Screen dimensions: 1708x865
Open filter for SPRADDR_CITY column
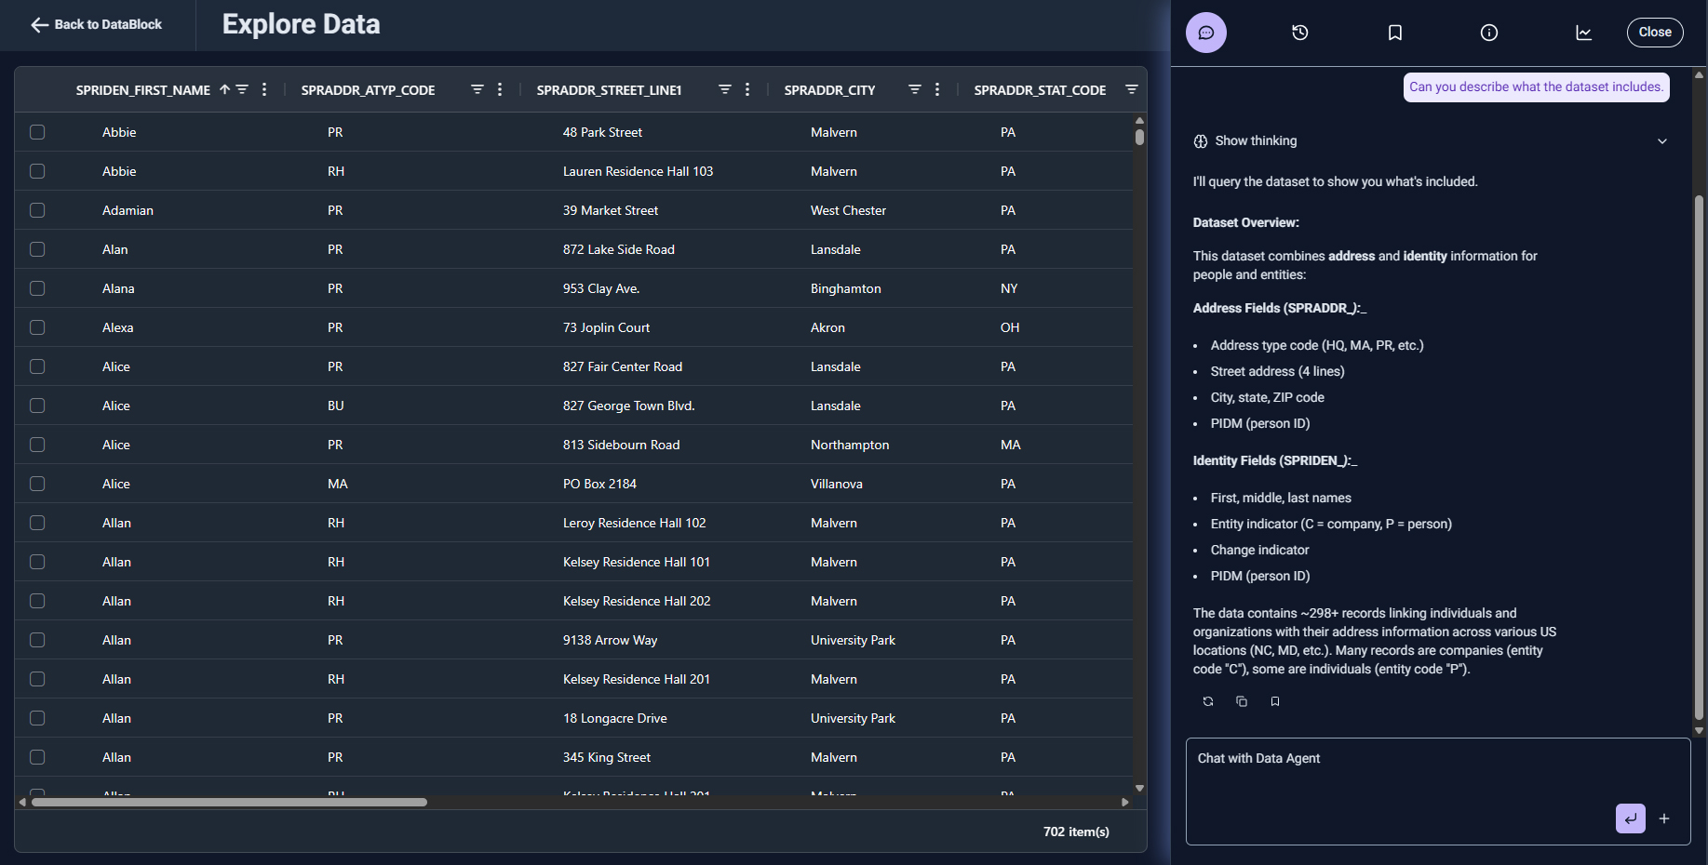click(x=914, y=89)
